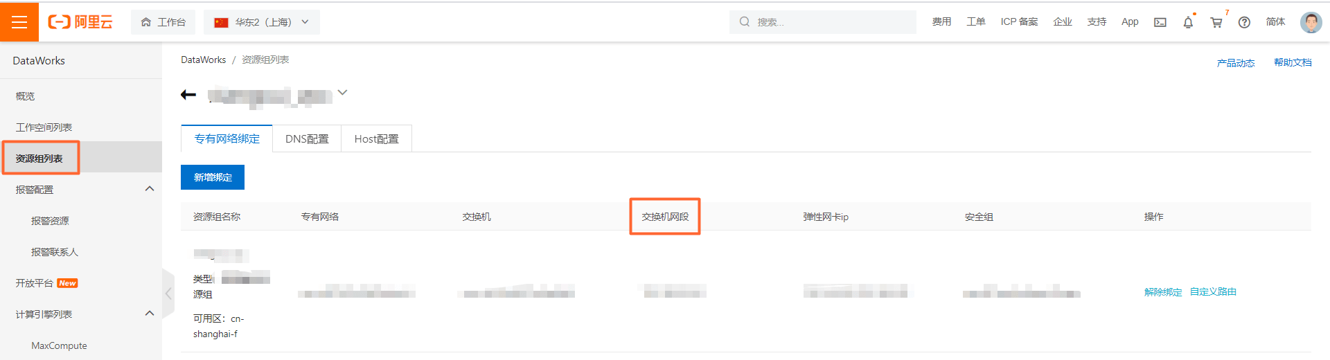The image size is (1330, 360).
Task: Expand the resource group name dropdown
Action: (342, 93)
